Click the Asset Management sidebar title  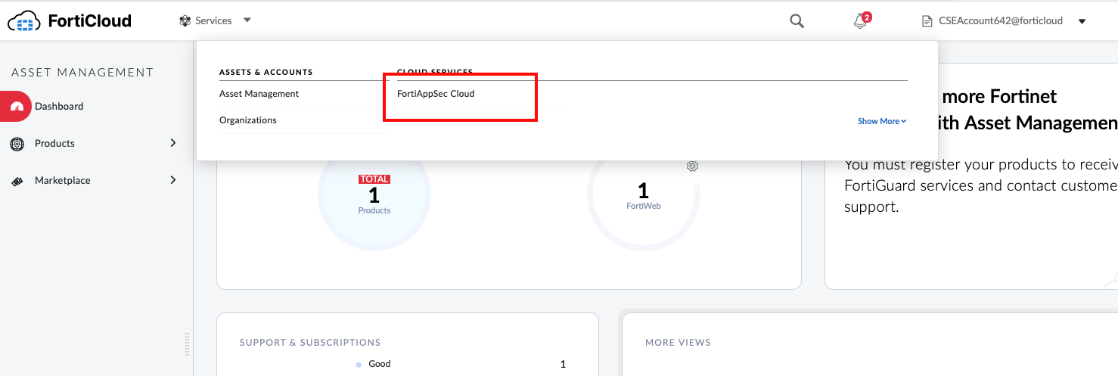(x=82, y=73)
